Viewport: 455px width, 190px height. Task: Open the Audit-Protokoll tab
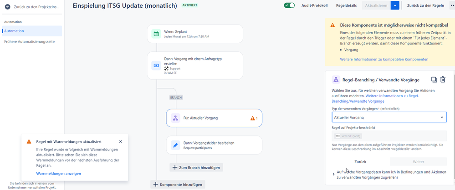click(x=315, y=5)
